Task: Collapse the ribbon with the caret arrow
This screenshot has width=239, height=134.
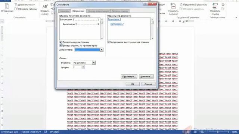Action: [x=236, y=17]
